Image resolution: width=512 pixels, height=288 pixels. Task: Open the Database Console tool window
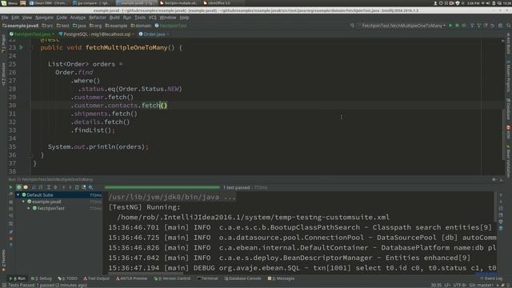242,278
